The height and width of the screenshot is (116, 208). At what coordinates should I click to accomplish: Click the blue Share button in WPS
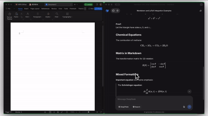click(x=98, y=9)
